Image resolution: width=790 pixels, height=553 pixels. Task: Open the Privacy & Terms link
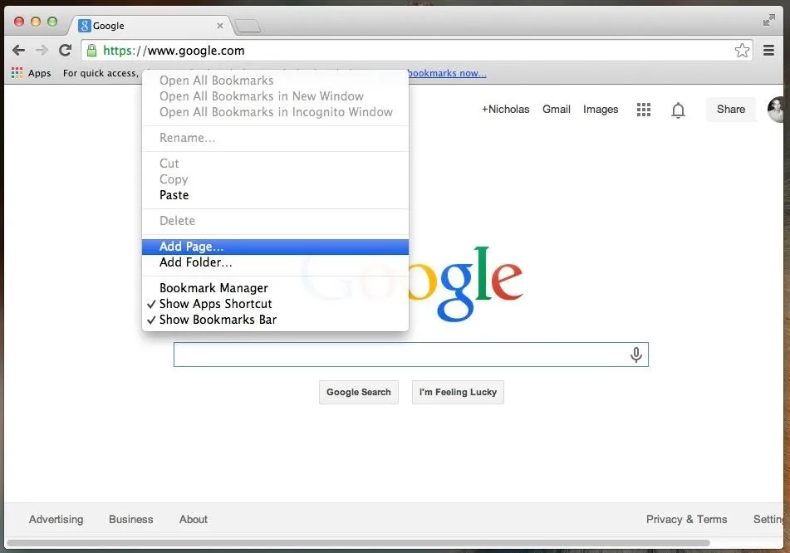click(x=687, y=519)
